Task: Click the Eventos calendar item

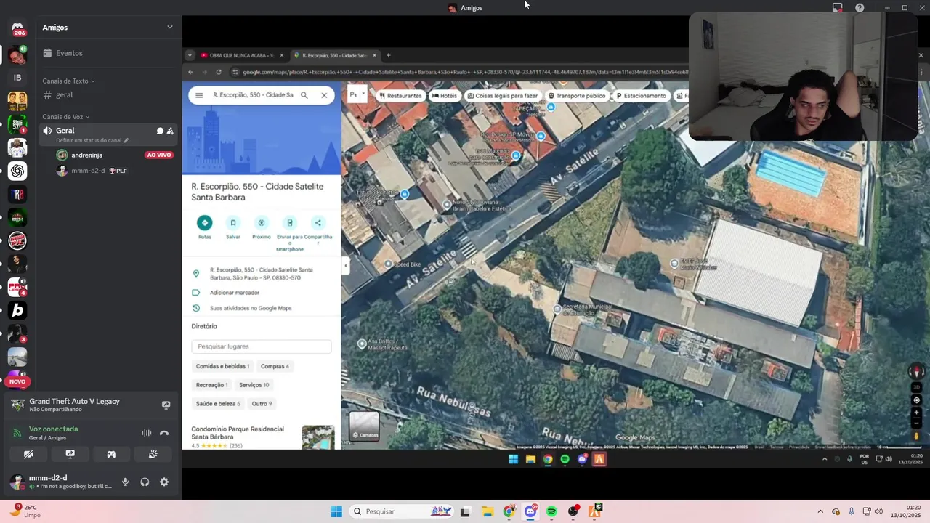Action: point(62,53)
